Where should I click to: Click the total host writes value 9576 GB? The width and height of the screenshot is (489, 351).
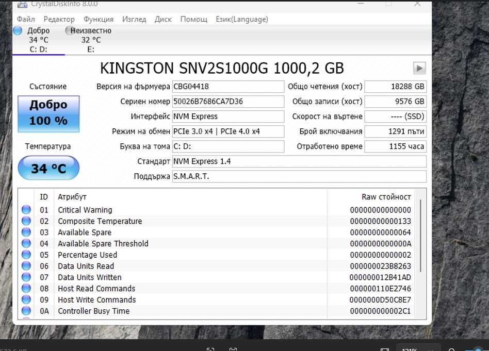pyautogui.click(x=396, y=102)
